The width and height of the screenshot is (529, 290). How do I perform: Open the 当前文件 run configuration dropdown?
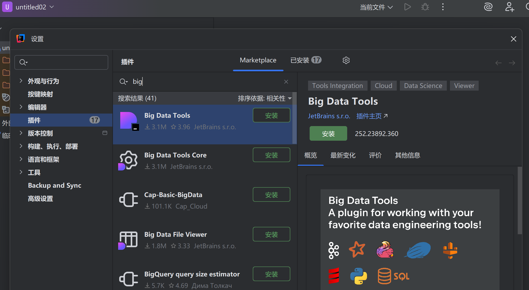click(x=376, y=7)
